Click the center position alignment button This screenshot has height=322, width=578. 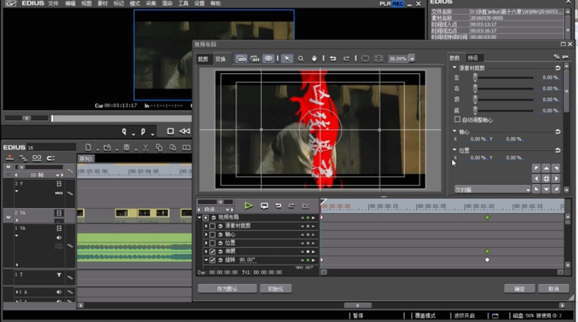pos(546,179)
